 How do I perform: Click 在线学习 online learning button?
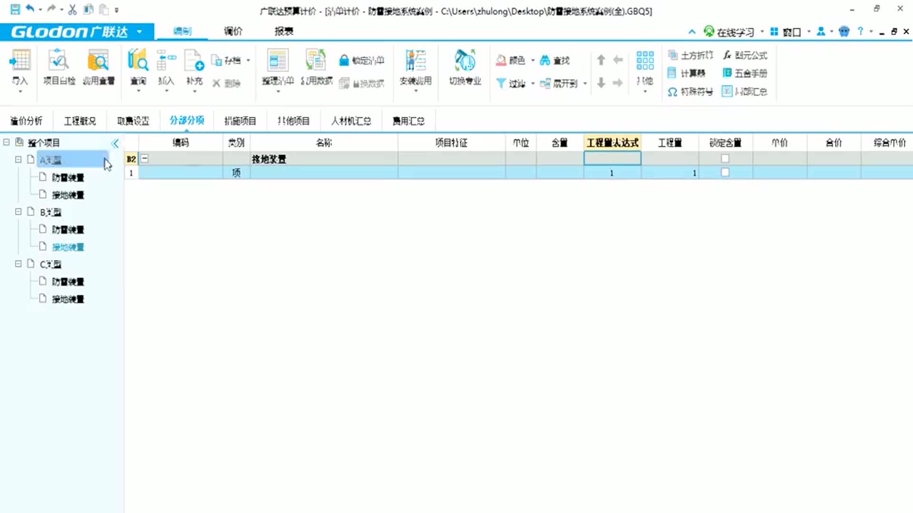click(x=729, y=32)
